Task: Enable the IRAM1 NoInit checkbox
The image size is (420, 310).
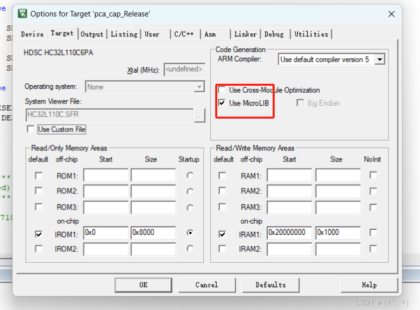Action: [x=373, y=232]
